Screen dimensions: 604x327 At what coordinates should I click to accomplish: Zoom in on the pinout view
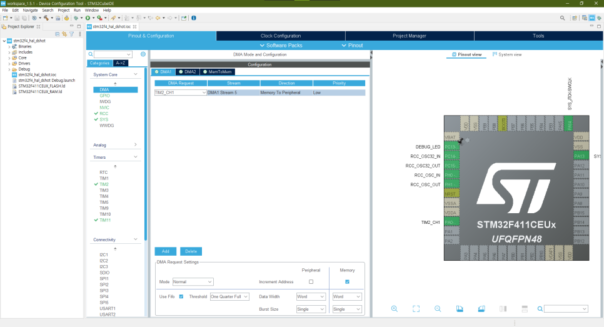coord(395,308)
